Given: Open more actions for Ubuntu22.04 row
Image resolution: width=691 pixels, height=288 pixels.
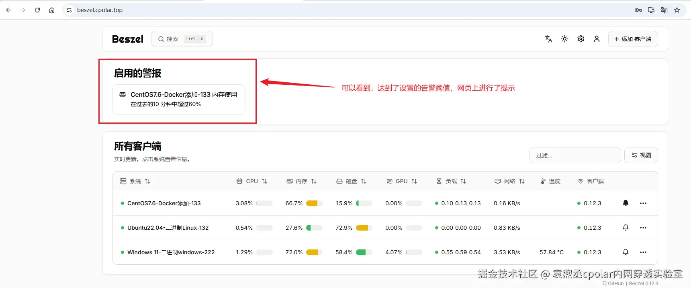Looking at the screenshot, I should (x=643, y=228).
